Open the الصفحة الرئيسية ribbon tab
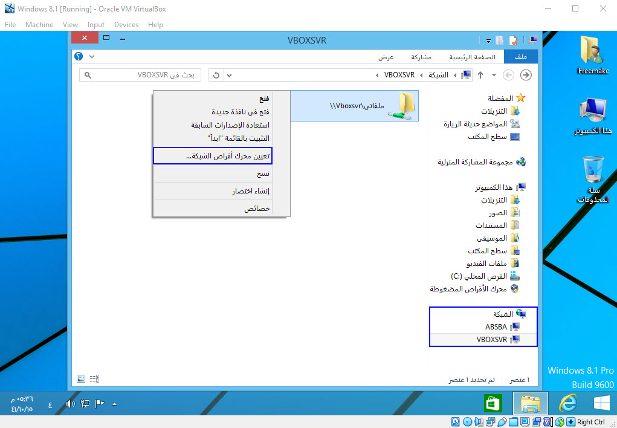The image size is (617, 428). click(x=472, y=57)
